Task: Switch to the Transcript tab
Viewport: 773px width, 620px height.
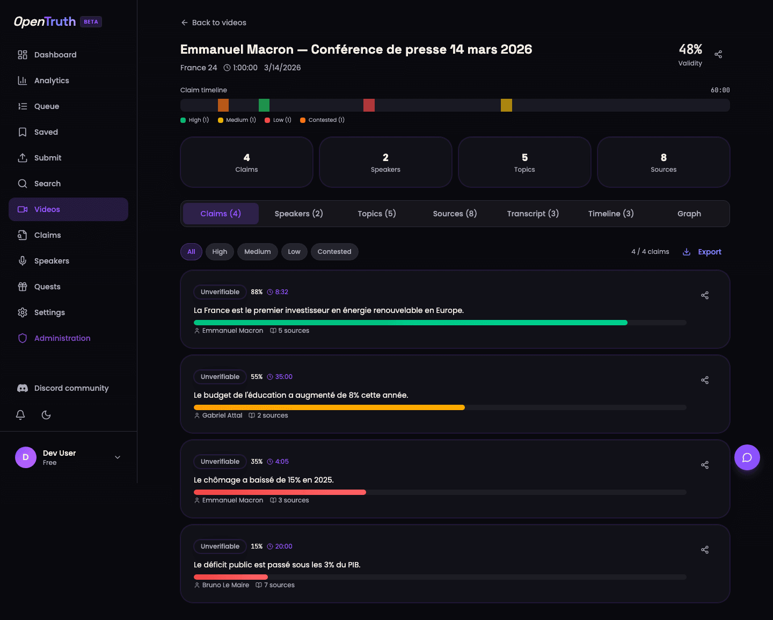Action: [533, 214]
